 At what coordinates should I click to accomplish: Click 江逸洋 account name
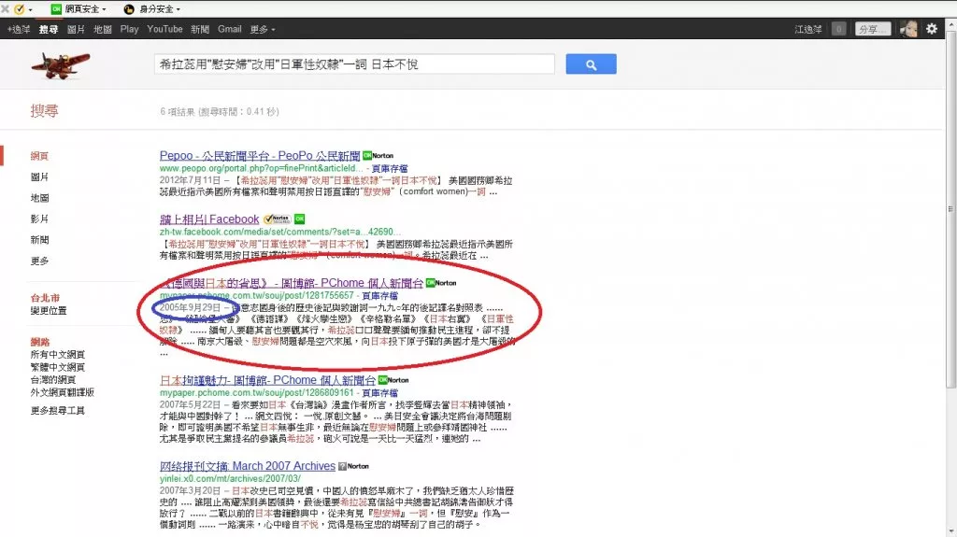(808, 29)
